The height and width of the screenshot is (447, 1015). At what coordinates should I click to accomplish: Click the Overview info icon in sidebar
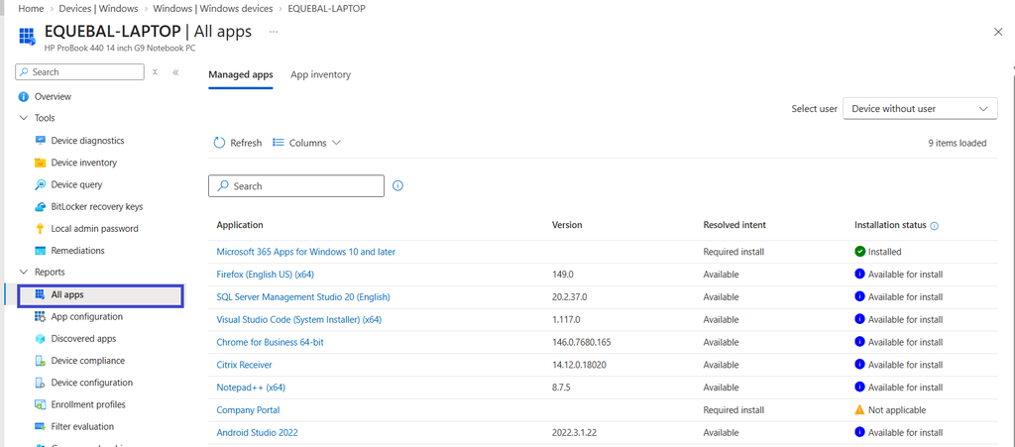[x=24, y=97]
